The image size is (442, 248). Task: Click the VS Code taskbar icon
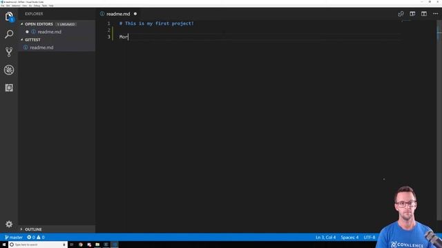coord(115,245)
